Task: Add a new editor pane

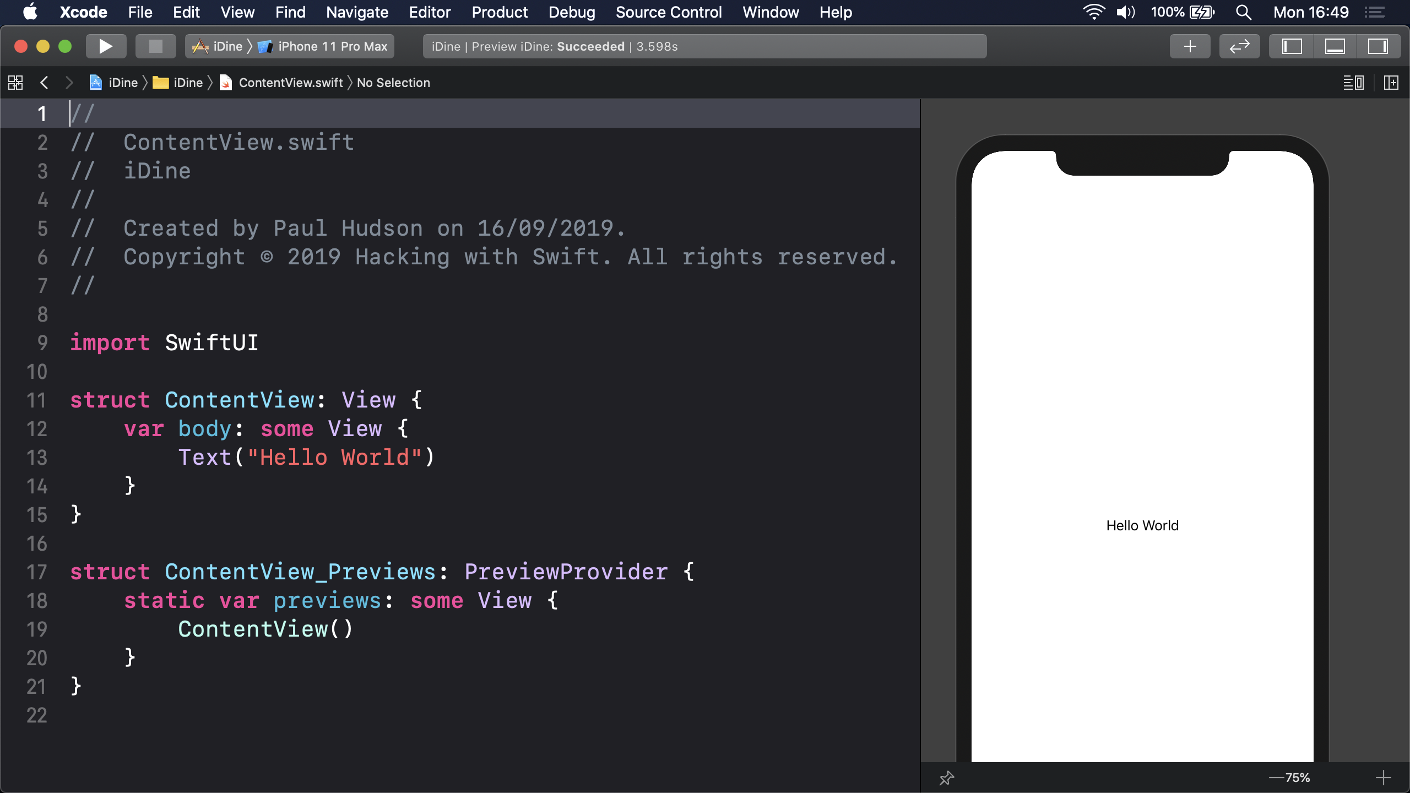Action: (x=1391, y=83)
